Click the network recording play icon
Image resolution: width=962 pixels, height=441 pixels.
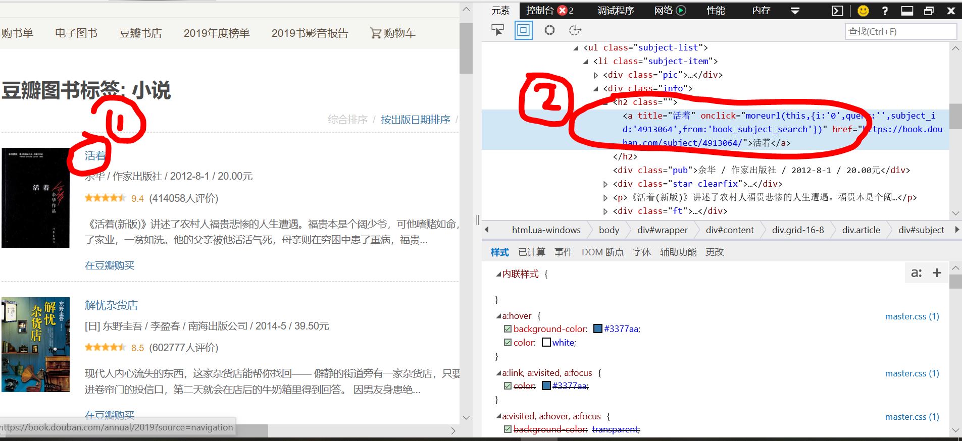point(681,11)
